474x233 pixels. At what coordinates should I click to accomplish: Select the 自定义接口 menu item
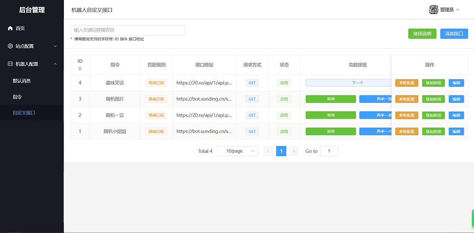tap(32, 113)
